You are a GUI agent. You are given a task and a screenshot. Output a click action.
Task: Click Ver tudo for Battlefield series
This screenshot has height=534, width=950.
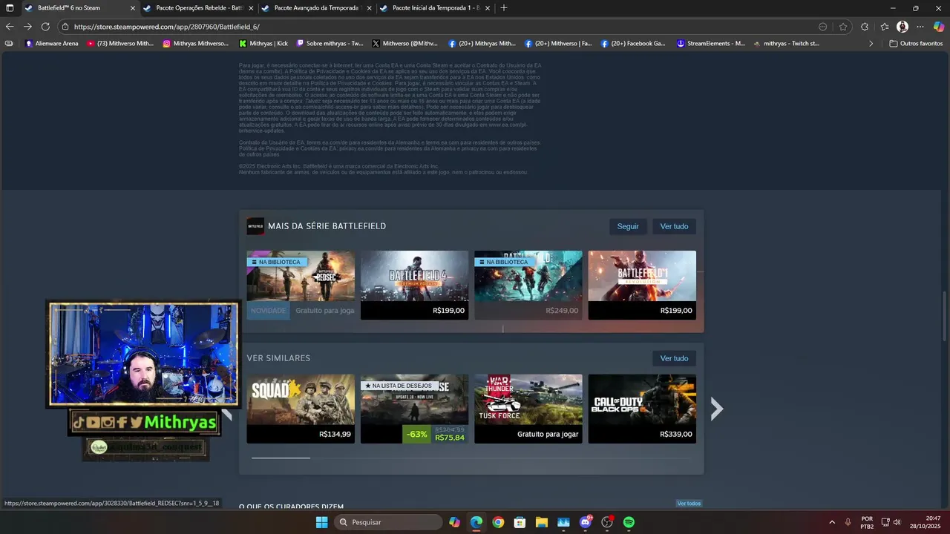coord(674,226)
